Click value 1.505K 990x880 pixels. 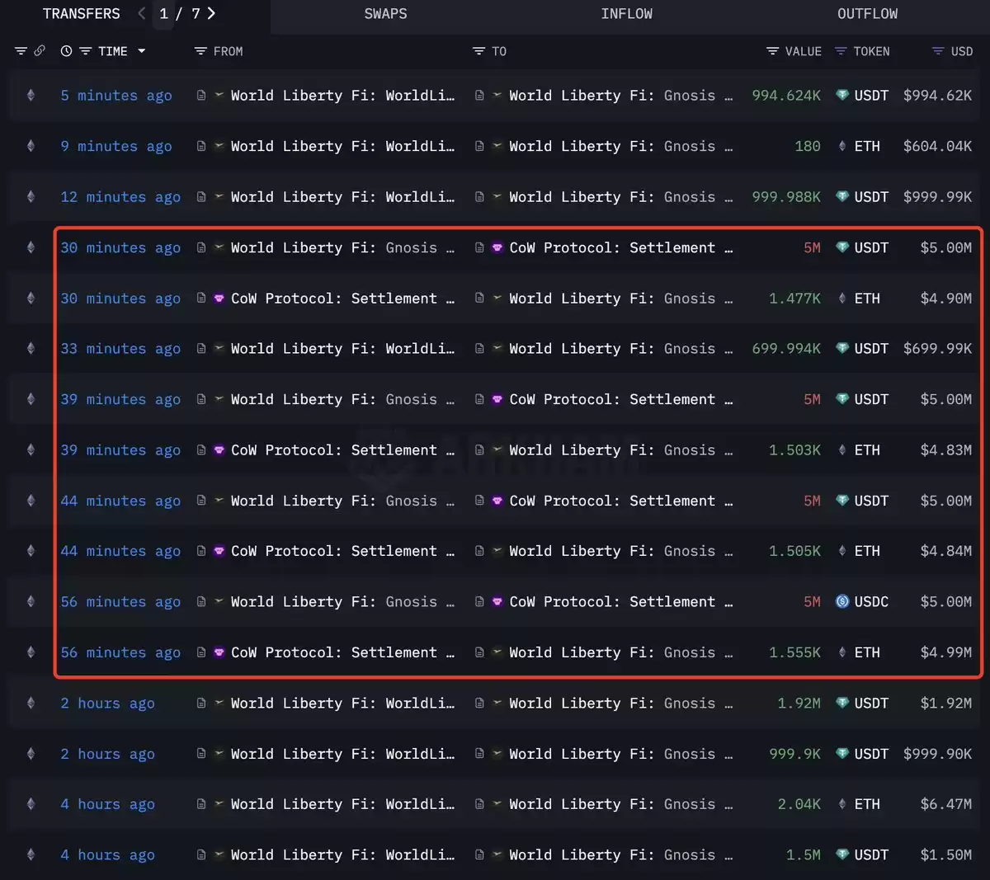794,551
